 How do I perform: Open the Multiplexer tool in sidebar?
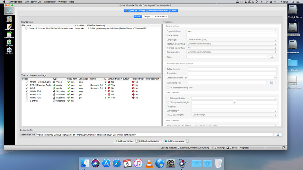point(9,11)
